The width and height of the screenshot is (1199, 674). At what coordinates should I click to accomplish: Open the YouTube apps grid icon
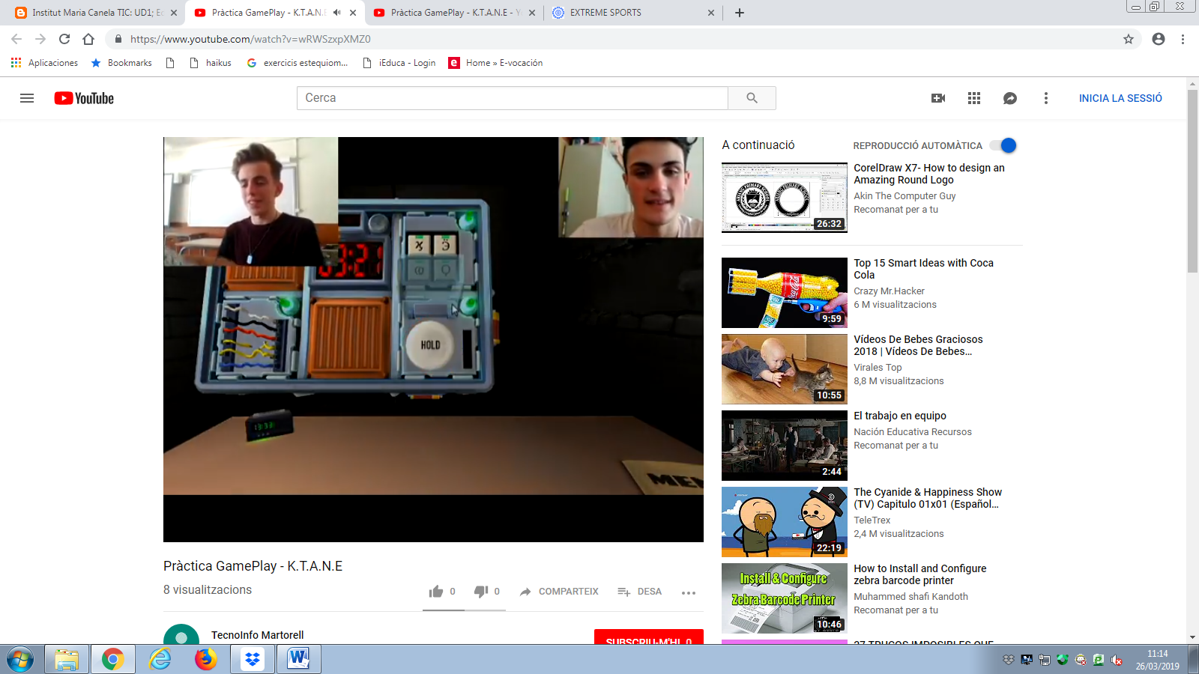[973, 98]
